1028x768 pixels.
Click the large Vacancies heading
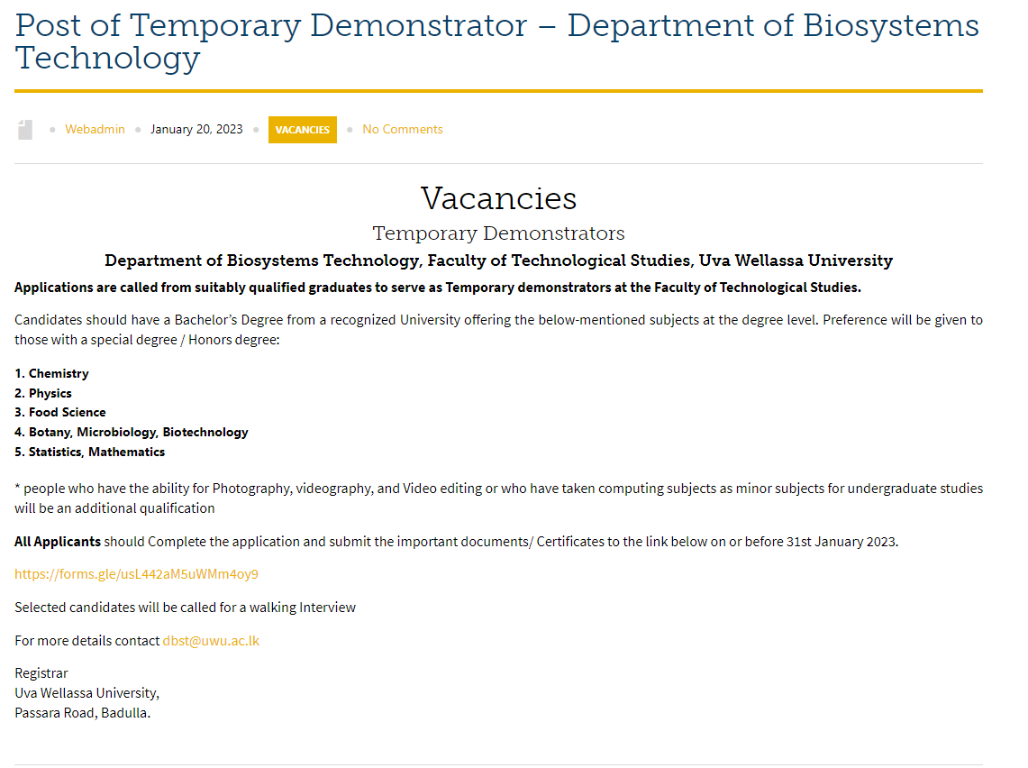point(498,198)
